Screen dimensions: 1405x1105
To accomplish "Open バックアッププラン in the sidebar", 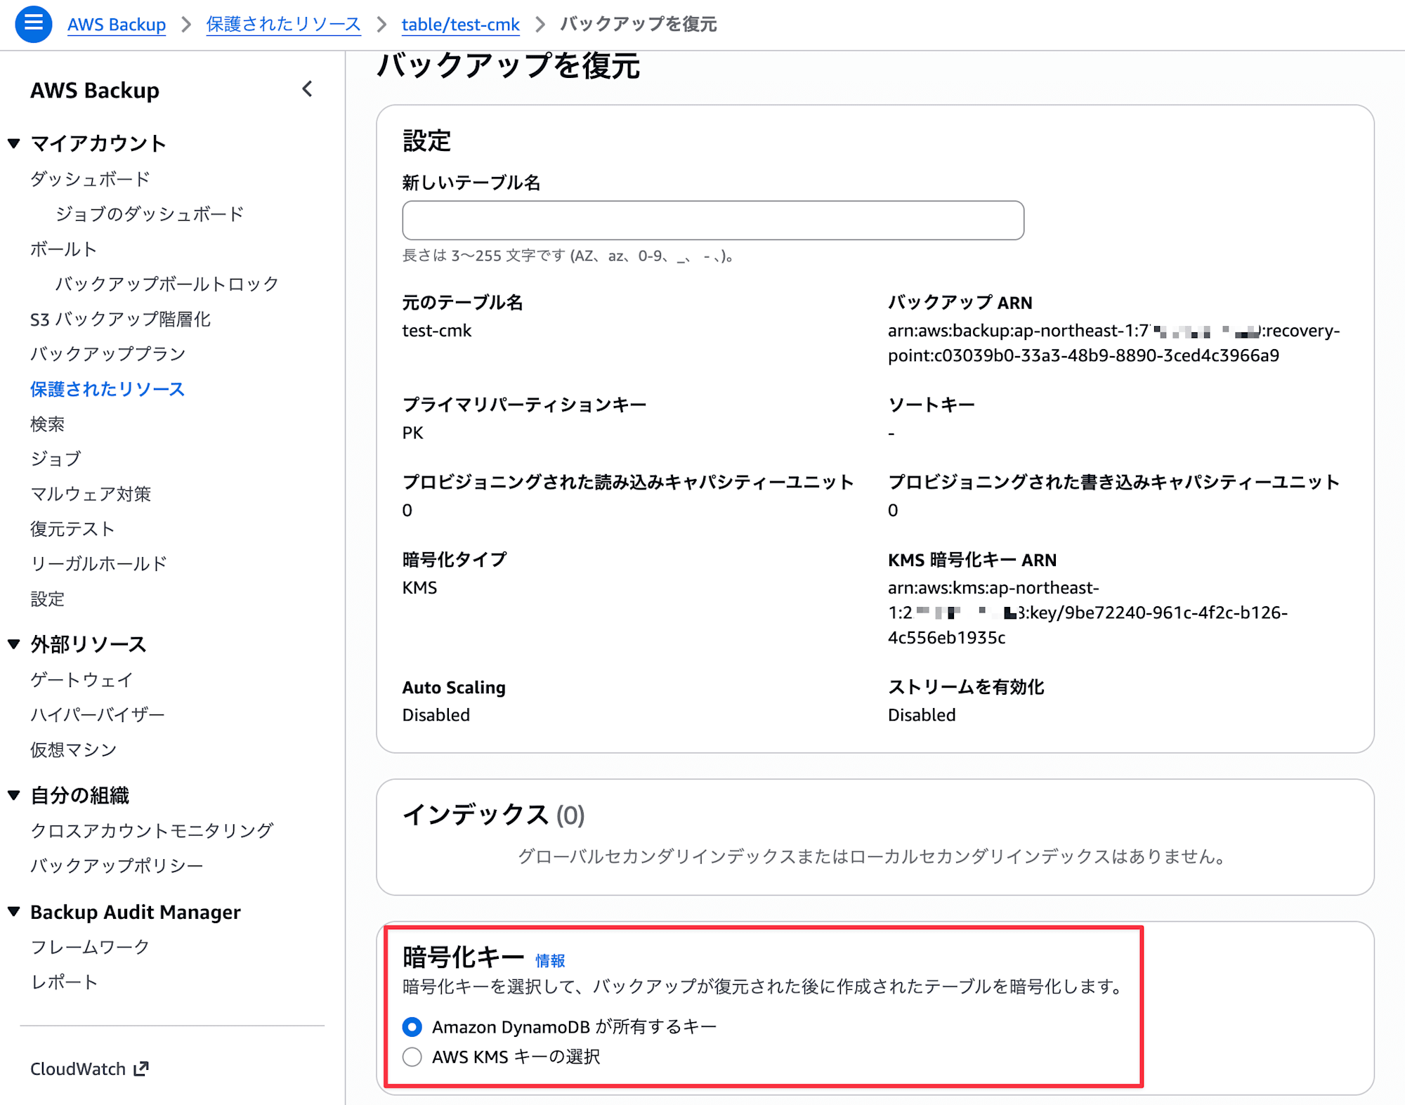I will coord(107,354).
